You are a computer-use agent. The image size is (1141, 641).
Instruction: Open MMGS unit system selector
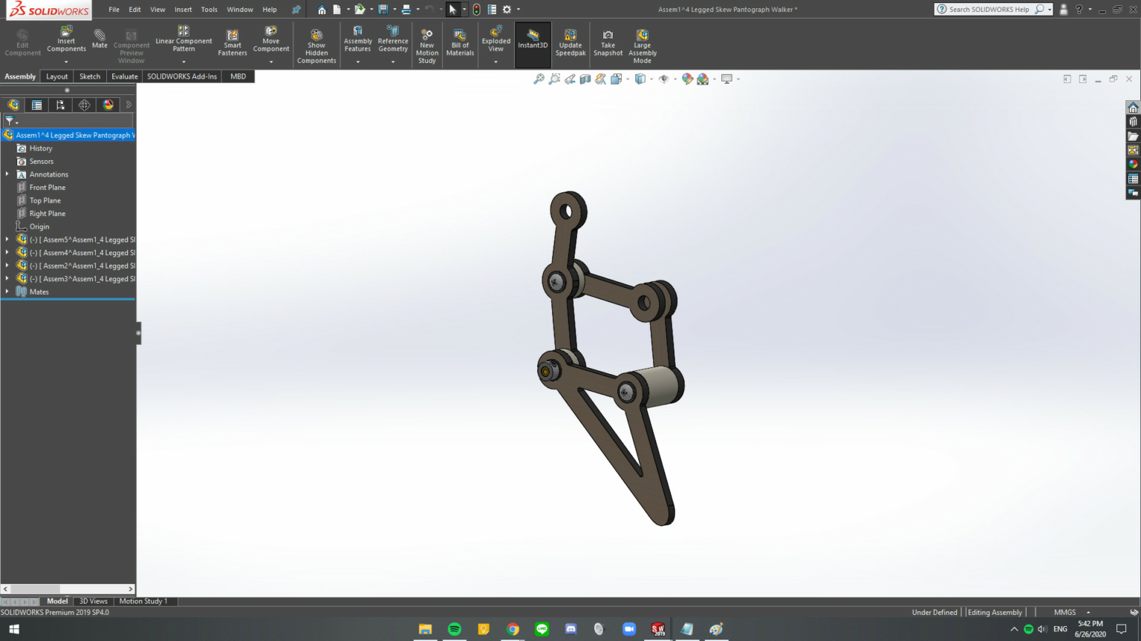click(1065, 612)
